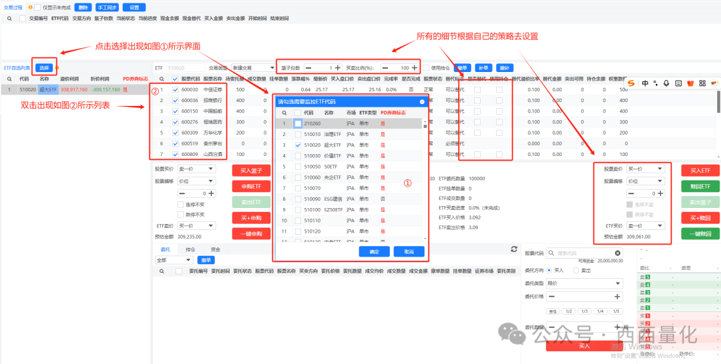Click 买入篮子 red button
Screen dimensions: 721x364
point(251,171)
